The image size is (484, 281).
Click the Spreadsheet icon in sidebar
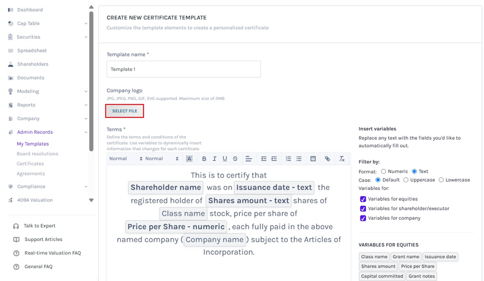pyautogui.click(x=10, y=50)
